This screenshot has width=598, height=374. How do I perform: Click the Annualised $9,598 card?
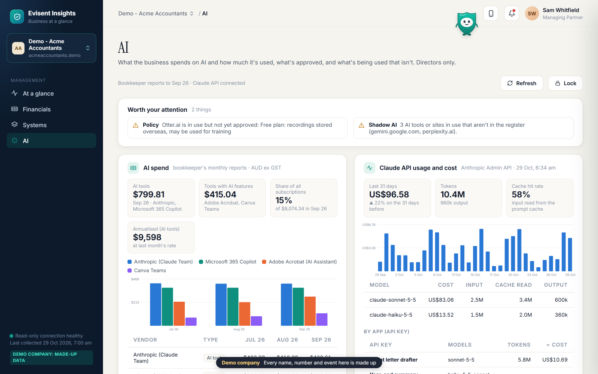161,237
